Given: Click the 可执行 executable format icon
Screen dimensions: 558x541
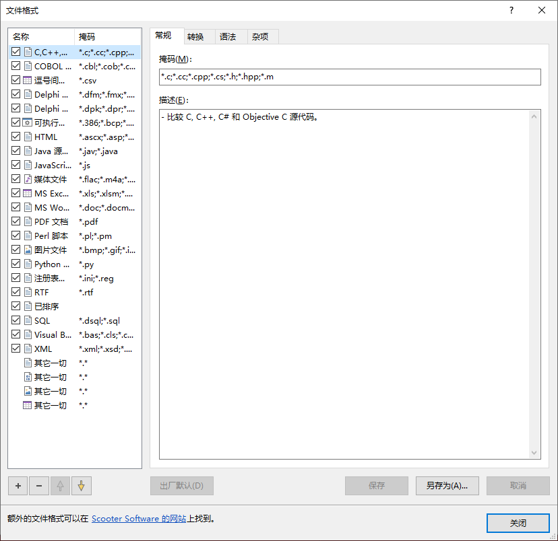Looking at the screenshot, I should tap(28, 122).
